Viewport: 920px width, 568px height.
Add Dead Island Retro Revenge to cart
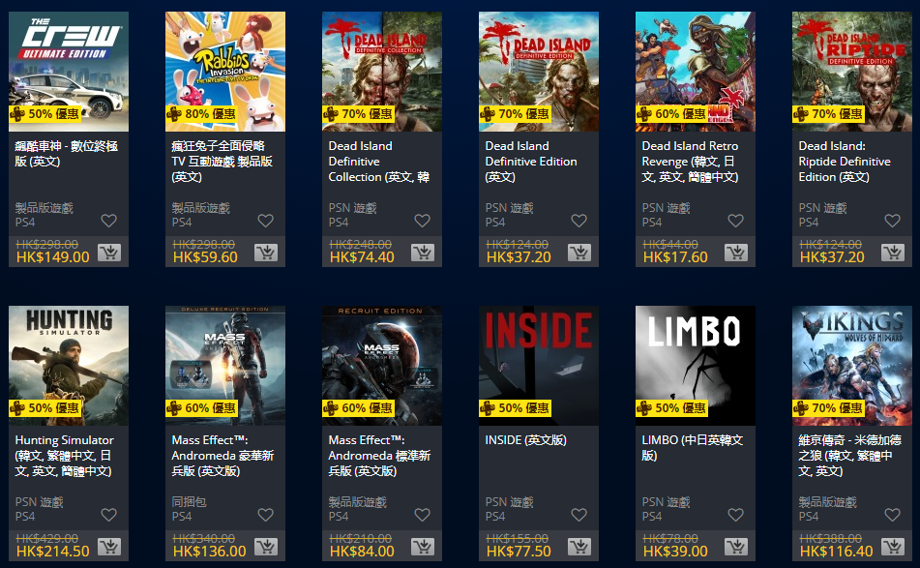point(736,253)
